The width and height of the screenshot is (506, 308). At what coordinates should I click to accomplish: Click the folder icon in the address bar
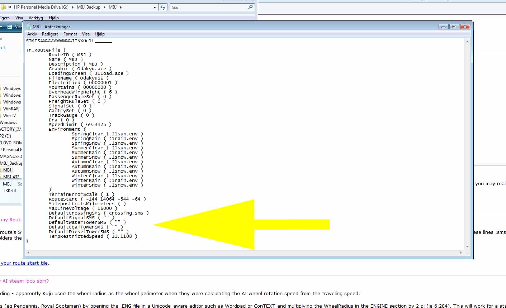(3, 7)
